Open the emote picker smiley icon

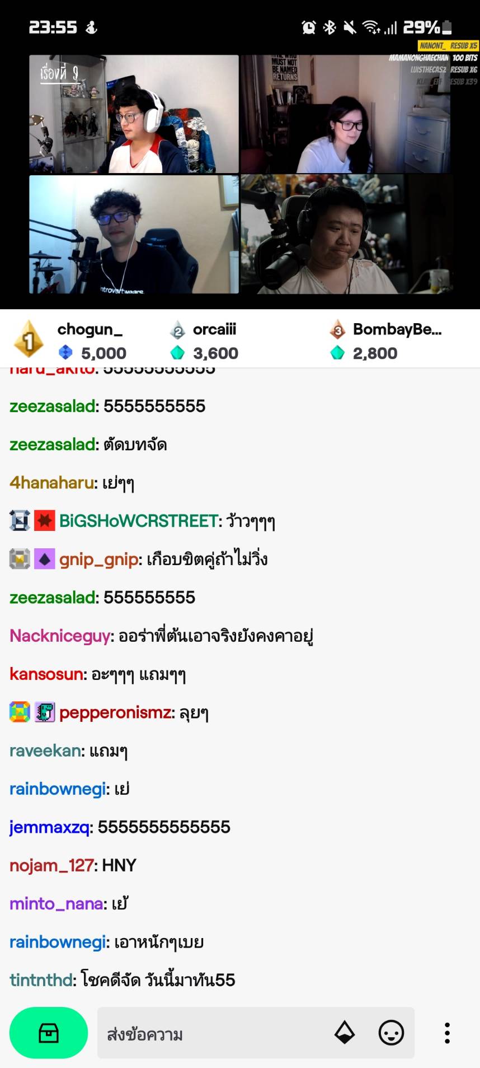coord(391,1033)
